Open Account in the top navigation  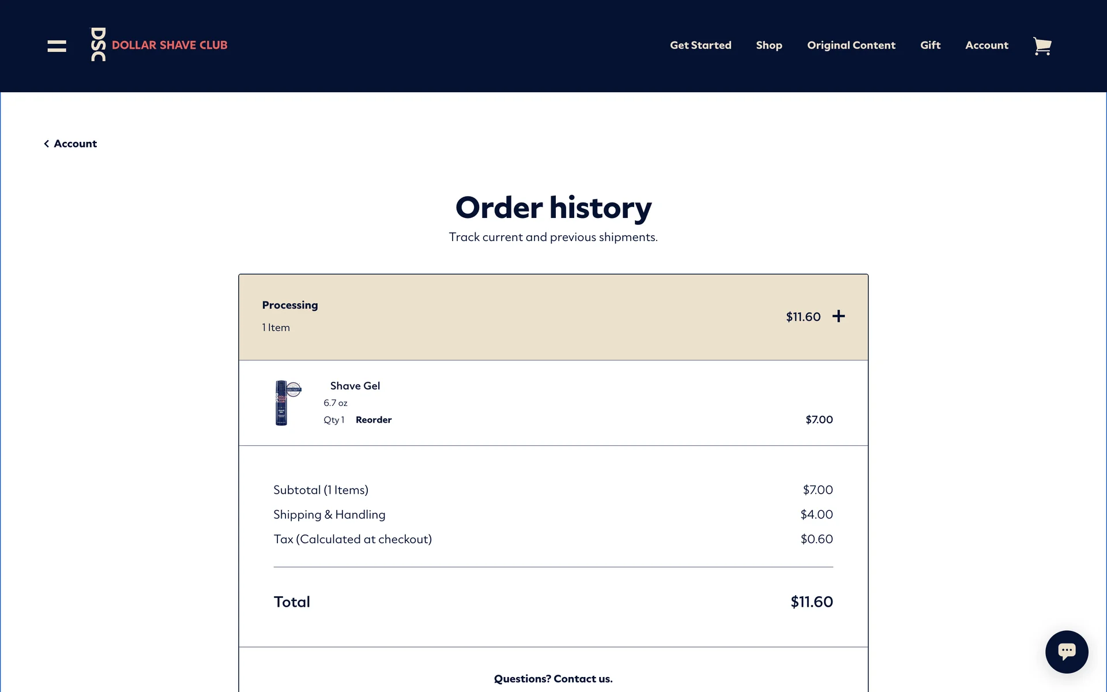(986, 45)
